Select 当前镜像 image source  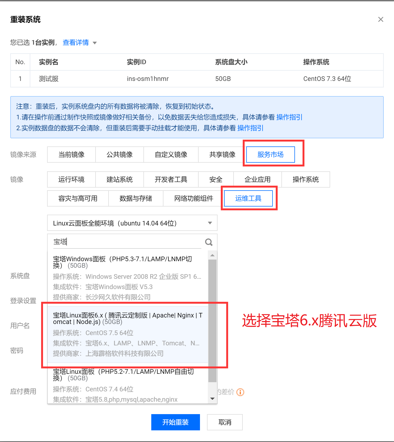coord(71,155)
